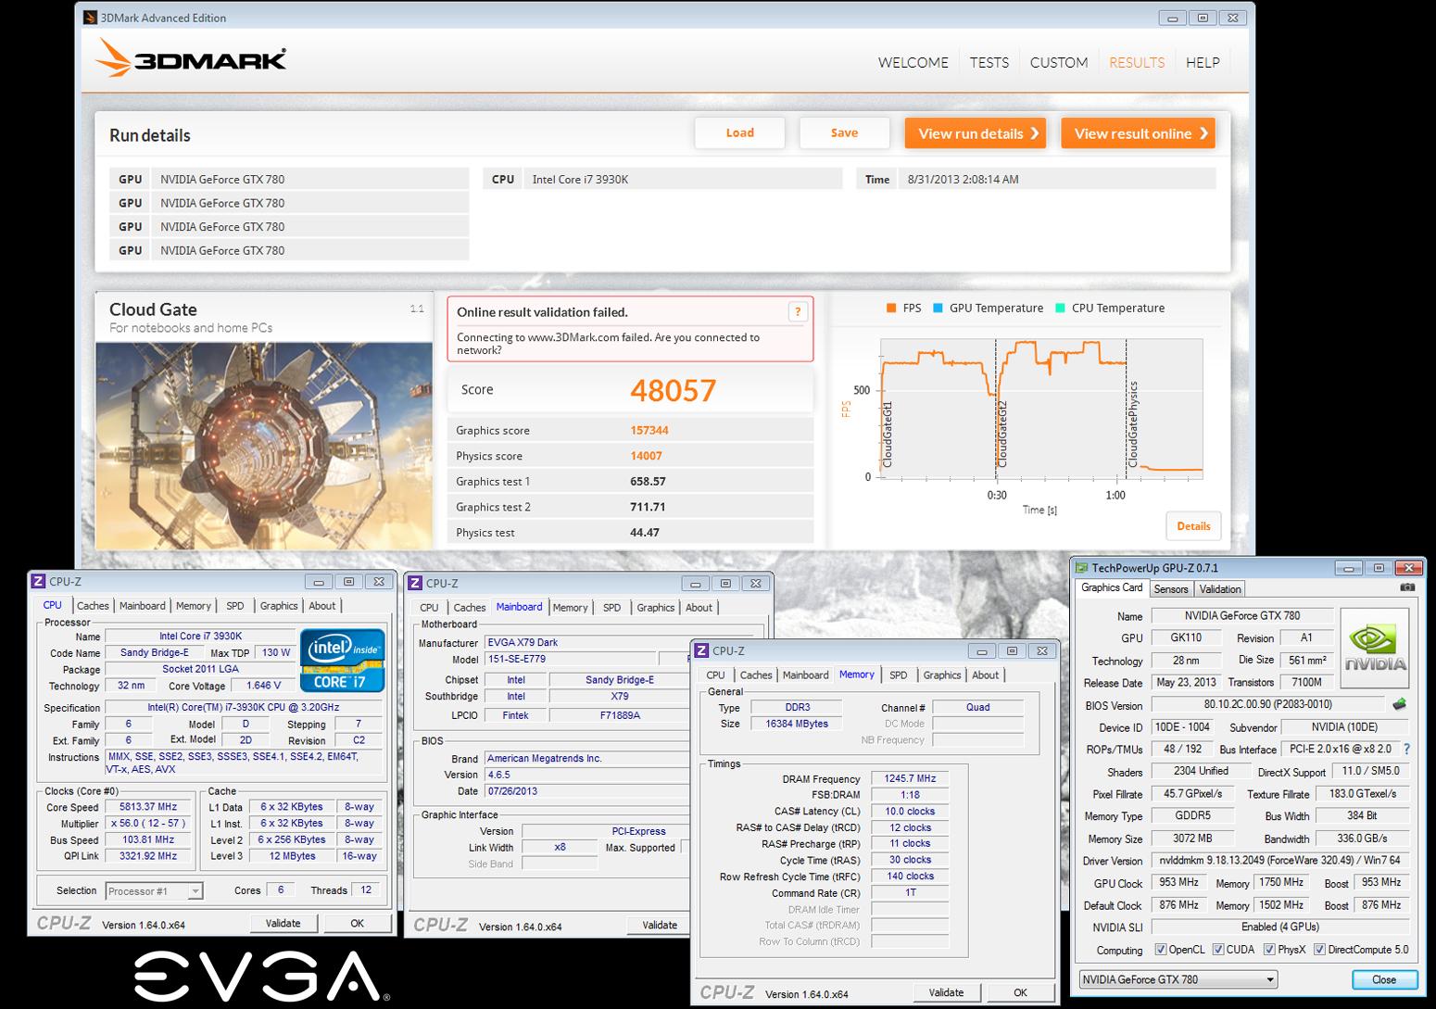Open the HELP tab in 3DMark

(x=1203, y=62)
